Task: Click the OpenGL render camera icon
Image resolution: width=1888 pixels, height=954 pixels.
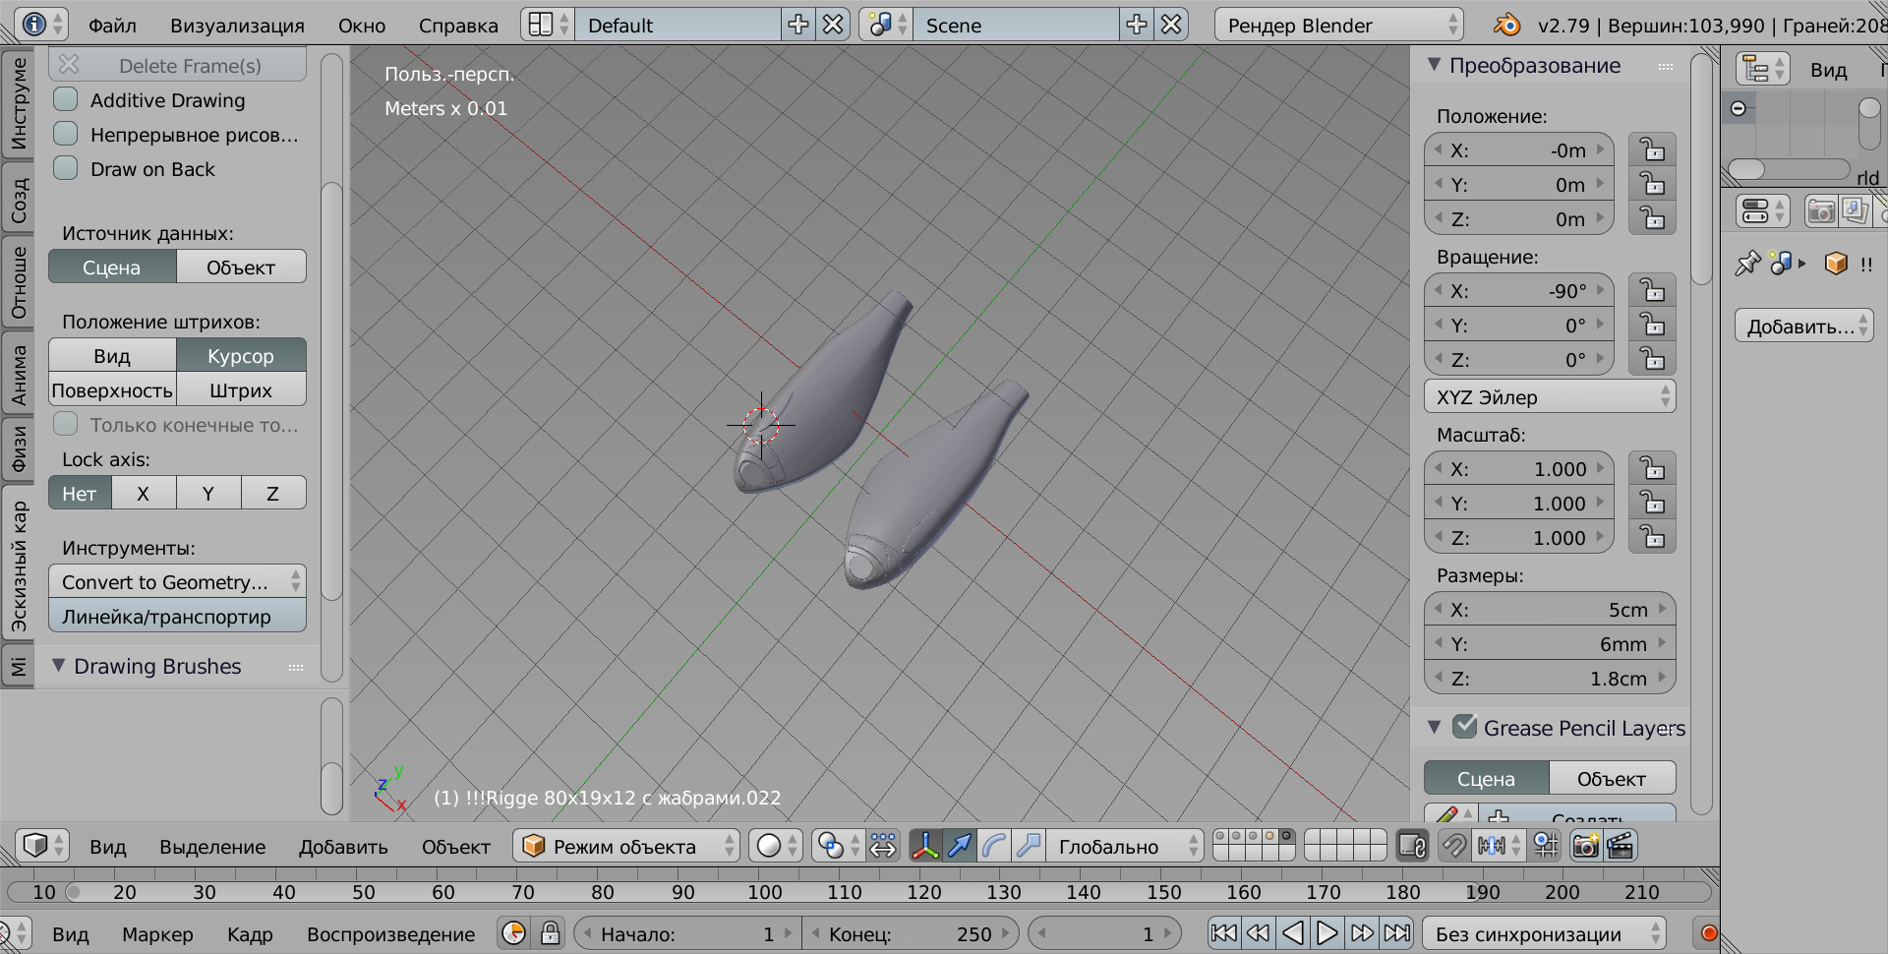Action: [x=1585, y=846]
